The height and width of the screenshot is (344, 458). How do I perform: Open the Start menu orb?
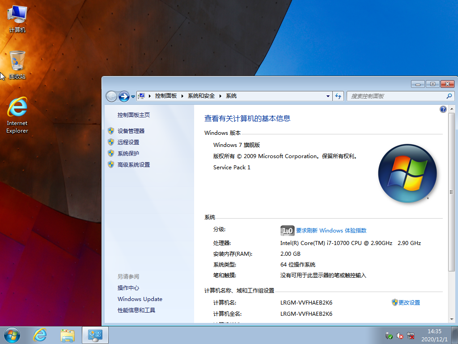tap(12, 335)
